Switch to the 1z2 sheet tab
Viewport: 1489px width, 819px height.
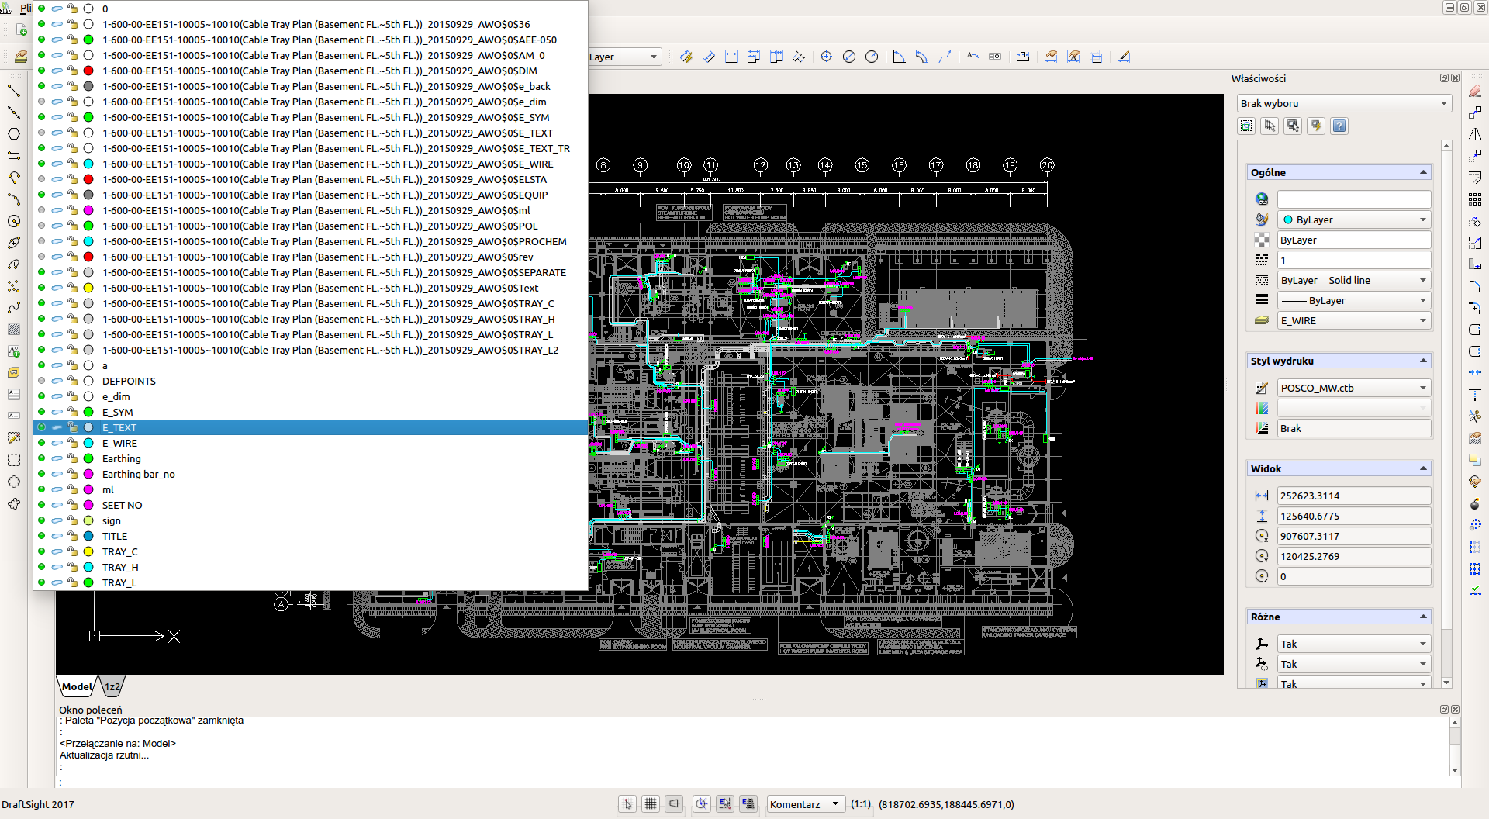click(x=113, y=686)
